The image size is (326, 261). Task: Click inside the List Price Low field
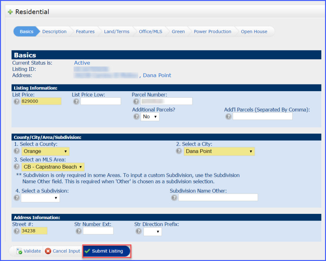100,101
